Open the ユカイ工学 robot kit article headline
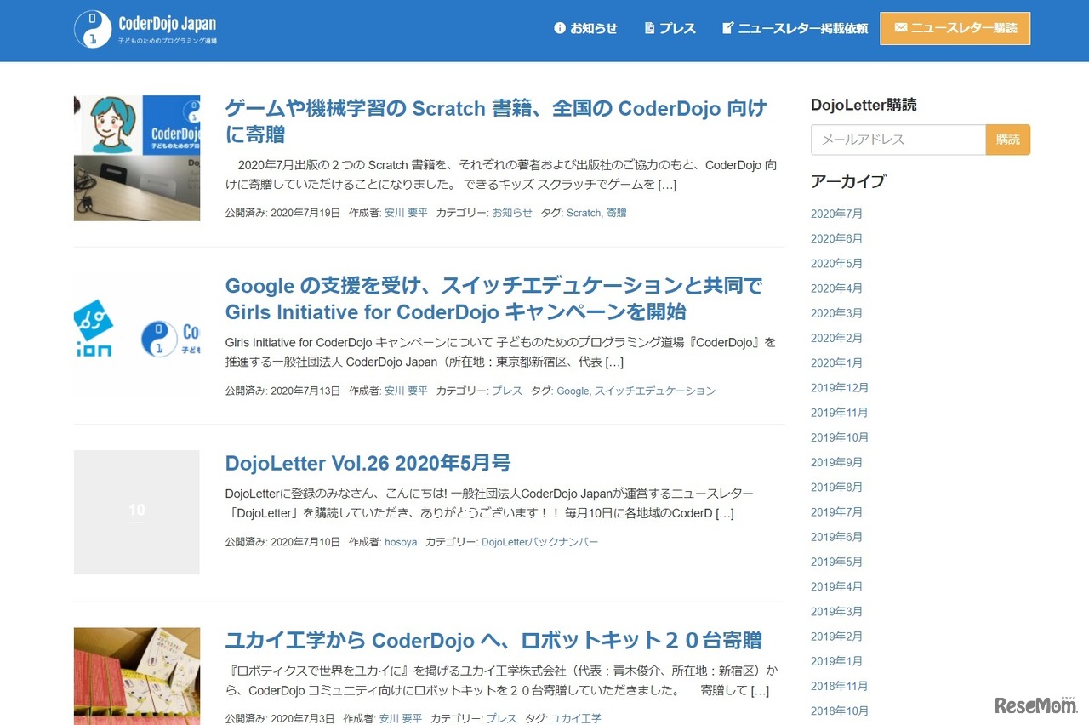1089x725 pixels. pos(493,639)
